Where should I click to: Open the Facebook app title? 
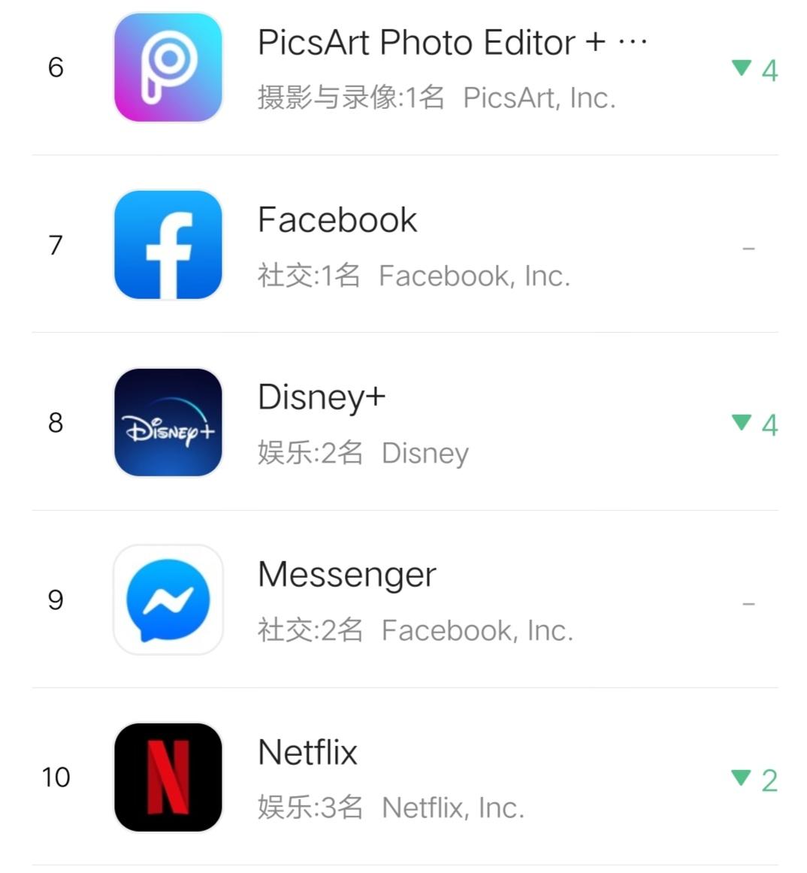click(x=337, y=220)
